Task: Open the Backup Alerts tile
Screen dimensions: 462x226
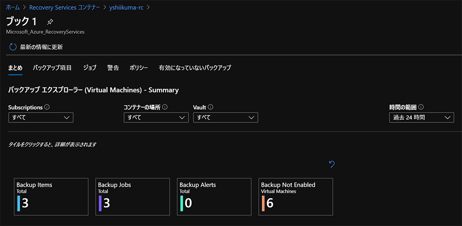Action: pyautogui.click(x=214, y=196)
